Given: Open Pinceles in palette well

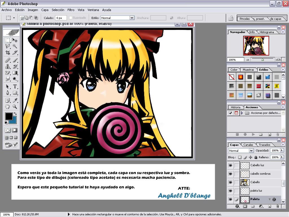Looking at the screenshot, I should coord(245,19).
